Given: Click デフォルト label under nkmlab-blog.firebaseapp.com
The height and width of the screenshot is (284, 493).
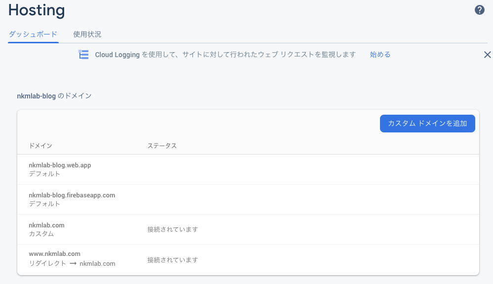Looking at the screenshot, I should (44, 204).
